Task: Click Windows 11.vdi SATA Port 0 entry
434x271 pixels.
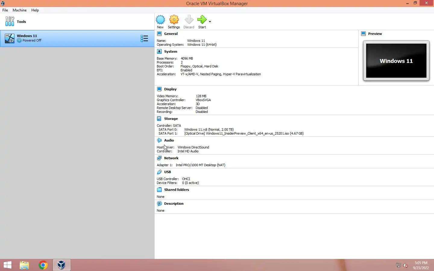Action: point(209,129)
